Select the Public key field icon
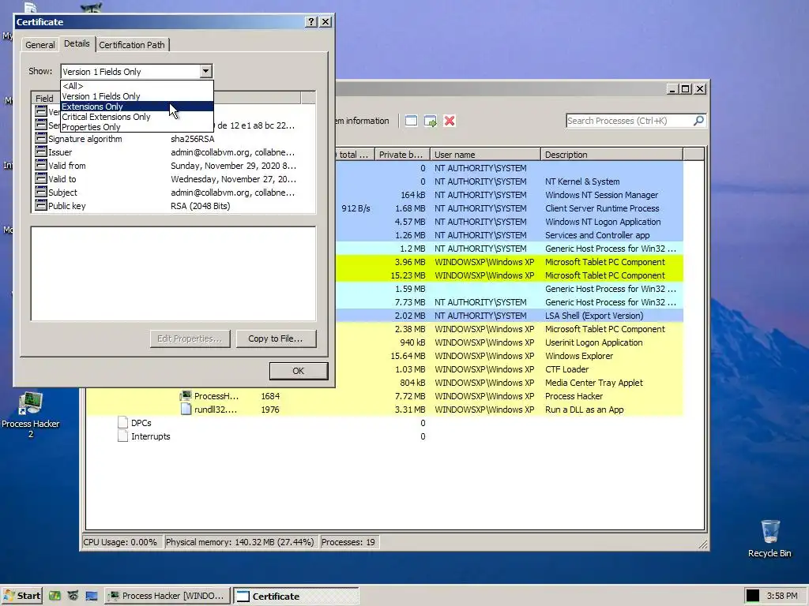This screenshot has height=606, width=809. tap(41, 205)
